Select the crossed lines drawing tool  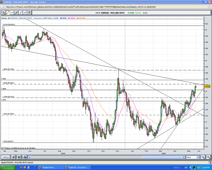[x=25, y=13]
